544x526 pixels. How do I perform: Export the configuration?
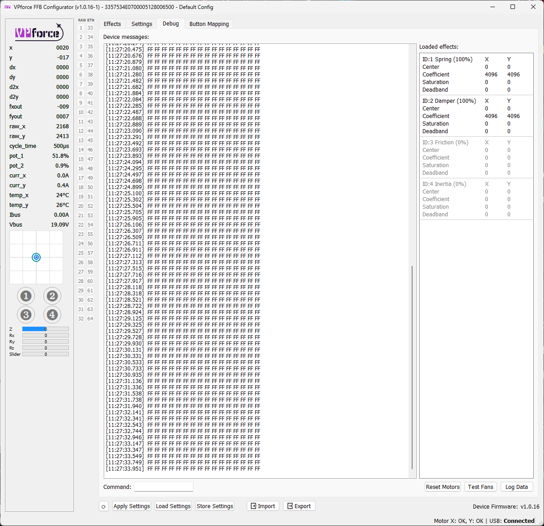pos(299,506)
